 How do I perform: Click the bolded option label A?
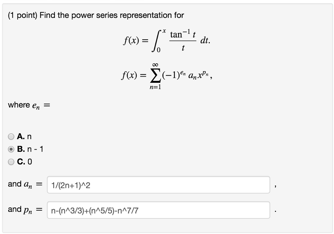pyautogui.click(x=20, y=137)
